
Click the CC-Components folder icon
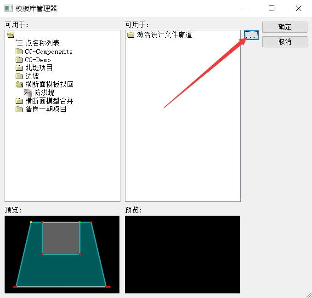click(x=19, y=52)
